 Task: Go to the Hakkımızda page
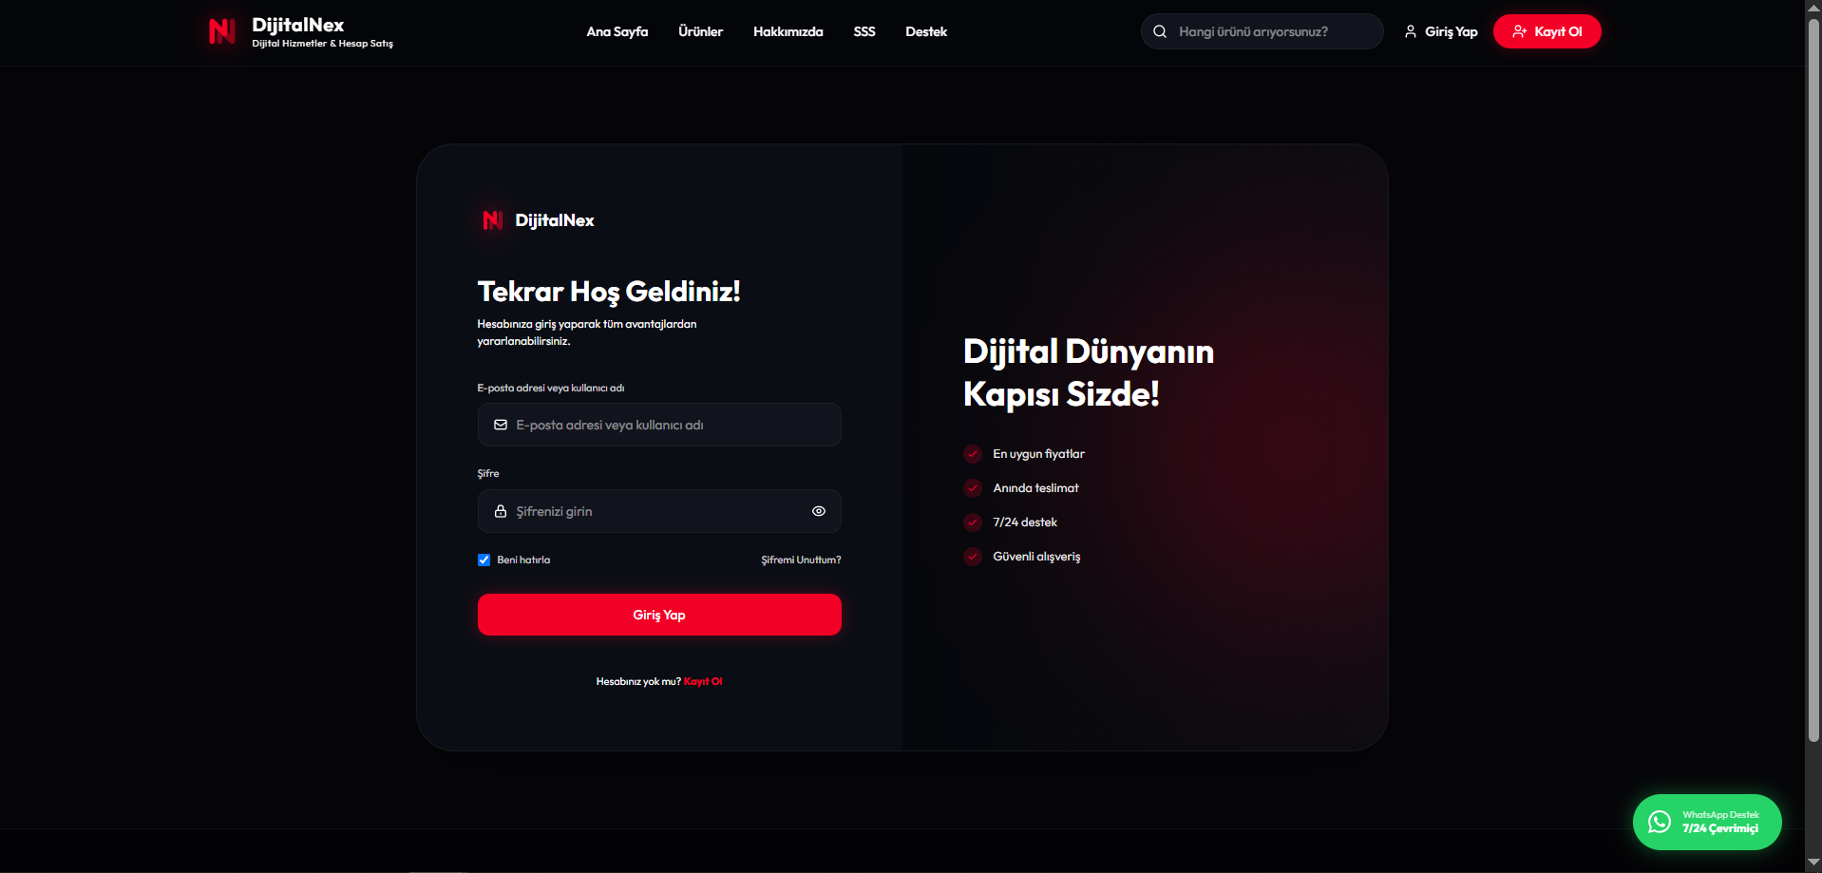(788, 31)
